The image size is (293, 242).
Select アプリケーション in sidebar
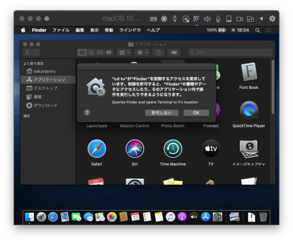[x=48, y=80]
